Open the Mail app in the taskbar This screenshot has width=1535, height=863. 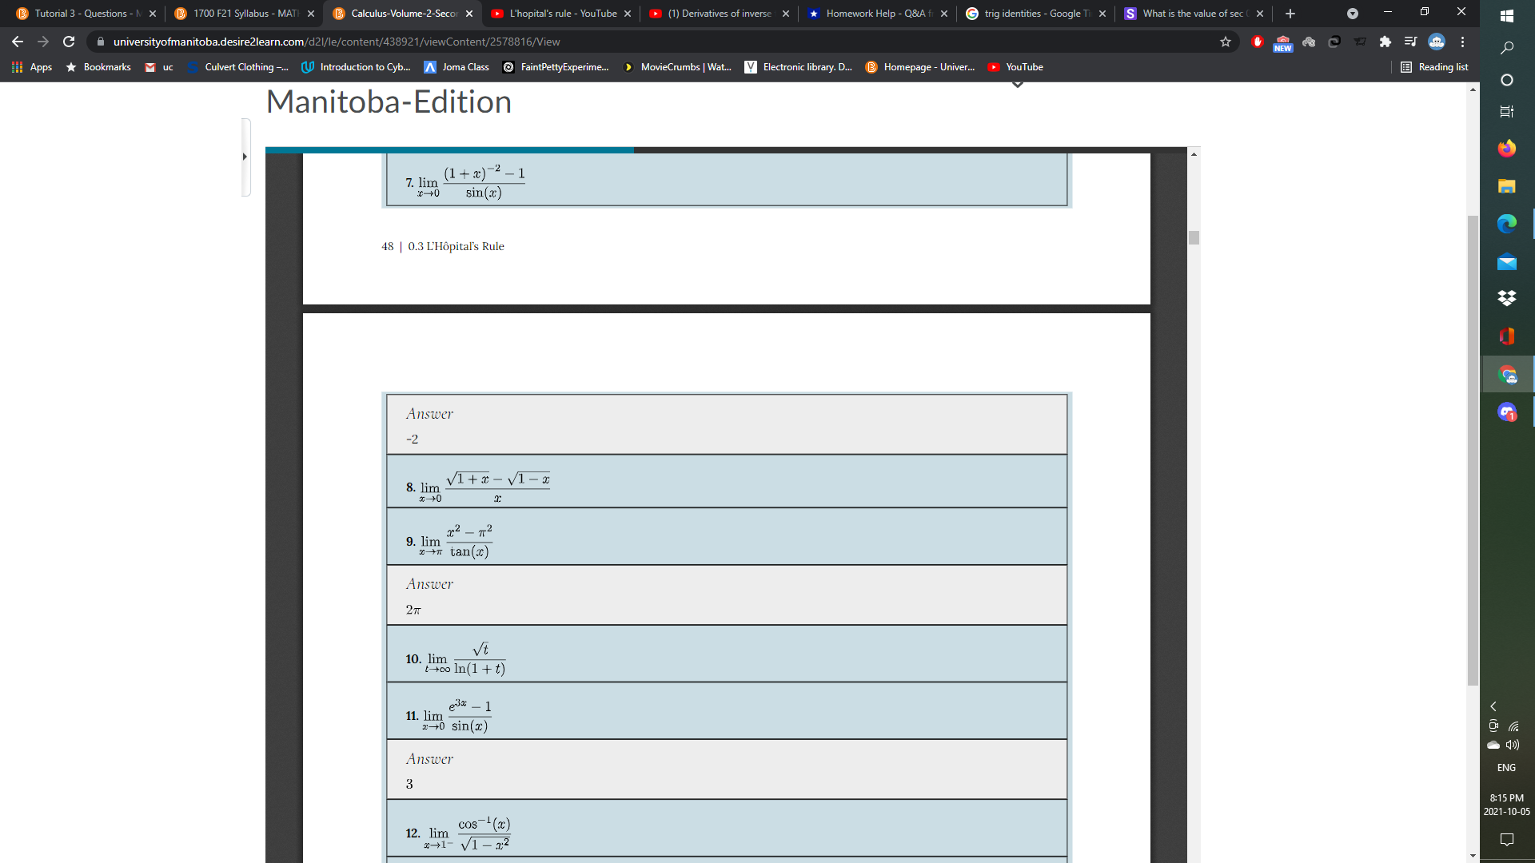(1506, 261)
